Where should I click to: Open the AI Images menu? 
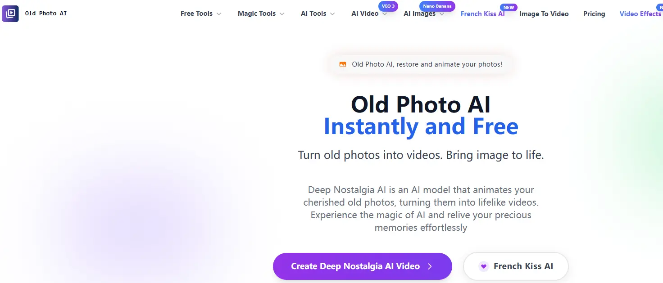click(419, 13)
